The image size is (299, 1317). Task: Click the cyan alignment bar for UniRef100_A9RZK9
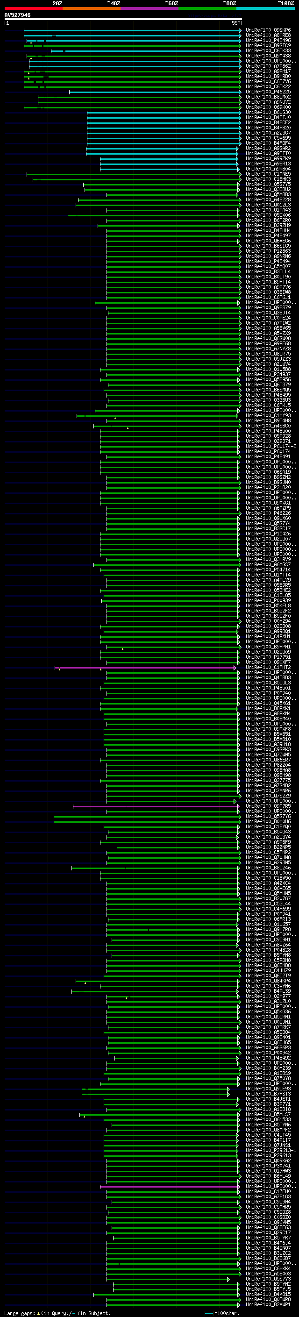[x=169, y=158]
